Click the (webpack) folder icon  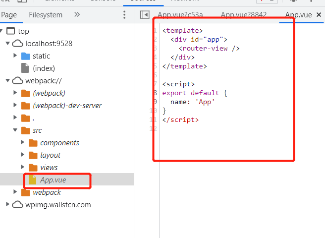click(25, 93)
